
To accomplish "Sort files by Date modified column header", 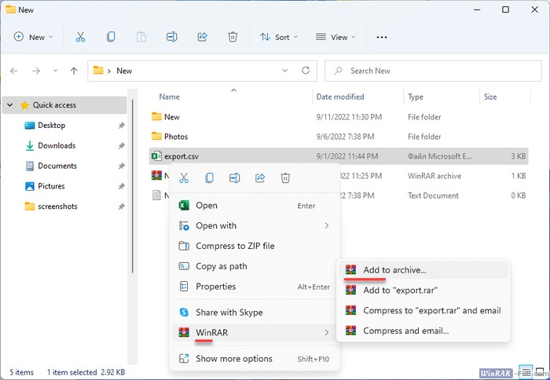I will click(x=339, y=97).
